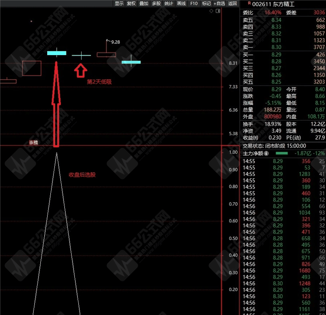The width and height of the screenshot is (326, 315).
Task: Click the 返回 back button
Action: [232, 4]
